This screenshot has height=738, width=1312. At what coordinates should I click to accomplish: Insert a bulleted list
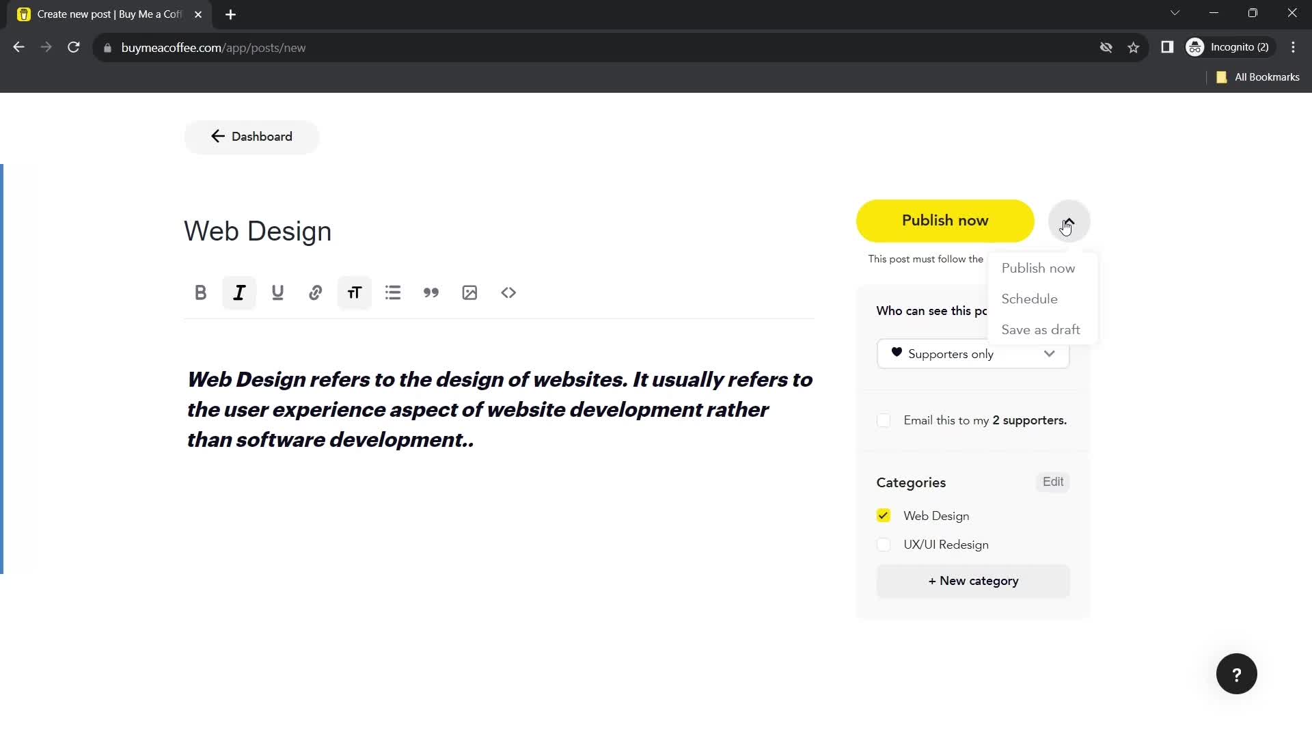(x=393, y=293)
